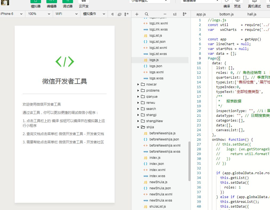Click the onShow function line in editor
This screenshot has height=210, width=270.
click(x=232, y=139)
